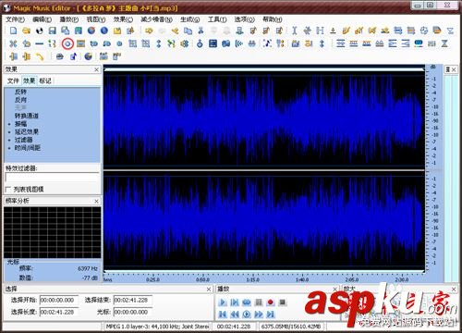Image resolution: width=462 pixels, height=333 pixels.
Task: Start playback with the play button
Action: (x=223, y=302)
